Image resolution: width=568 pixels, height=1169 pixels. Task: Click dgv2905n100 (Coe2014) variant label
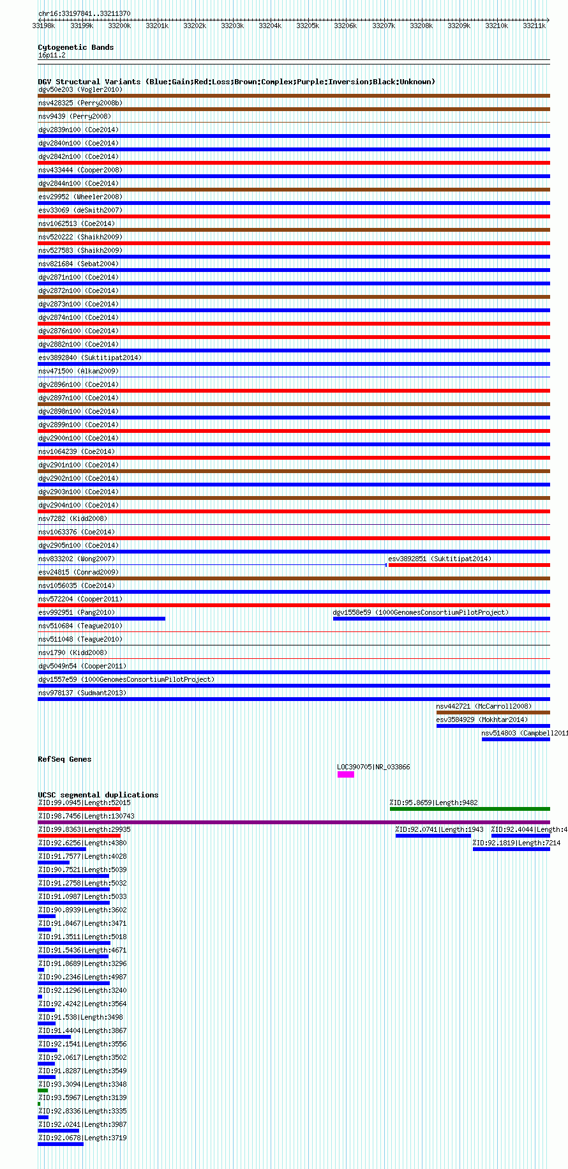pos(78,545)
